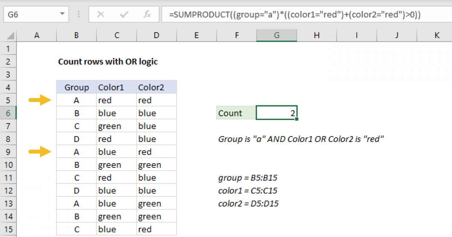The height and width of the screenshot is (237, 452).
Task: Click the SUMPRODUCT formula in formula bar
Action: pos(295,15)
